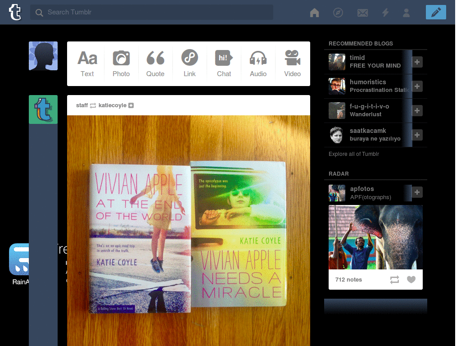Viewport: 461px width, 346px height.
Task: Like the Radar post with heart
Action: 411,279
